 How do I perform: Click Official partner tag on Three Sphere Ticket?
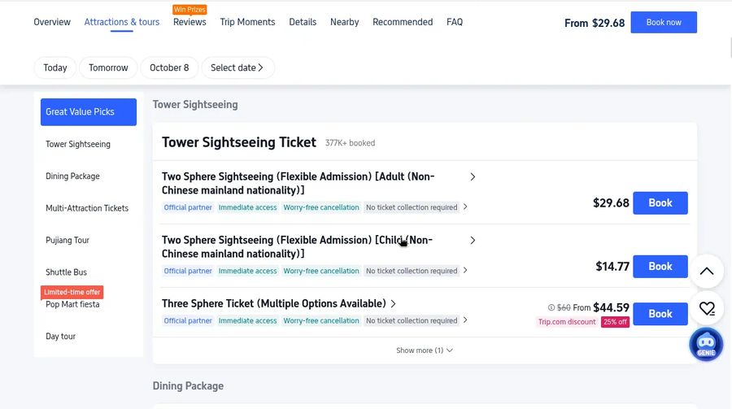[x=188, y=320]
